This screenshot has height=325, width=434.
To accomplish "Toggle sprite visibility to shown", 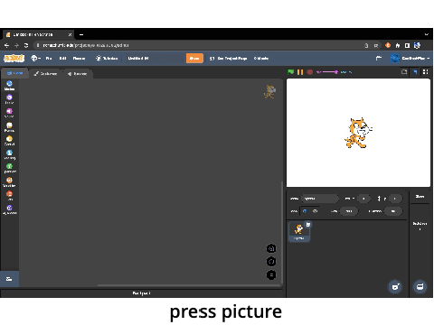I will [x=305, y=211].
